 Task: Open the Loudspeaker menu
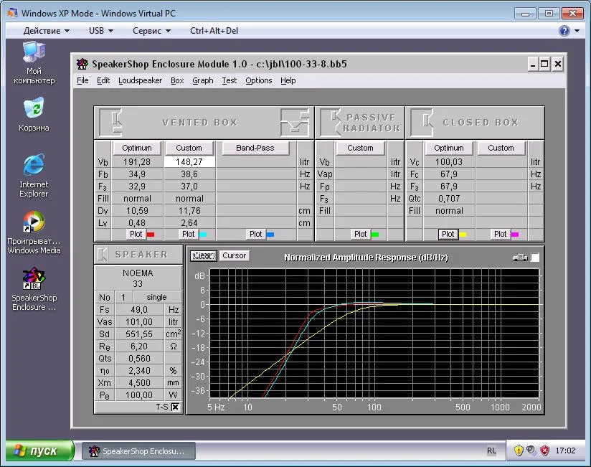pos(140,80)
